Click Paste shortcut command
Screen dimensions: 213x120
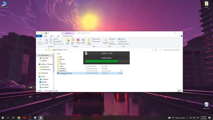(59, 44)
